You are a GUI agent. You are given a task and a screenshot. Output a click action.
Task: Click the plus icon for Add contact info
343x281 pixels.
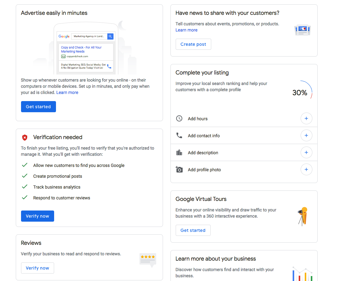click(x=306, y=136)
